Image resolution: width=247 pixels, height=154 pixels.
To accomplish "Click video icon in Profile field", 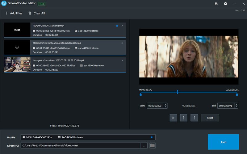I will (24, 137).
